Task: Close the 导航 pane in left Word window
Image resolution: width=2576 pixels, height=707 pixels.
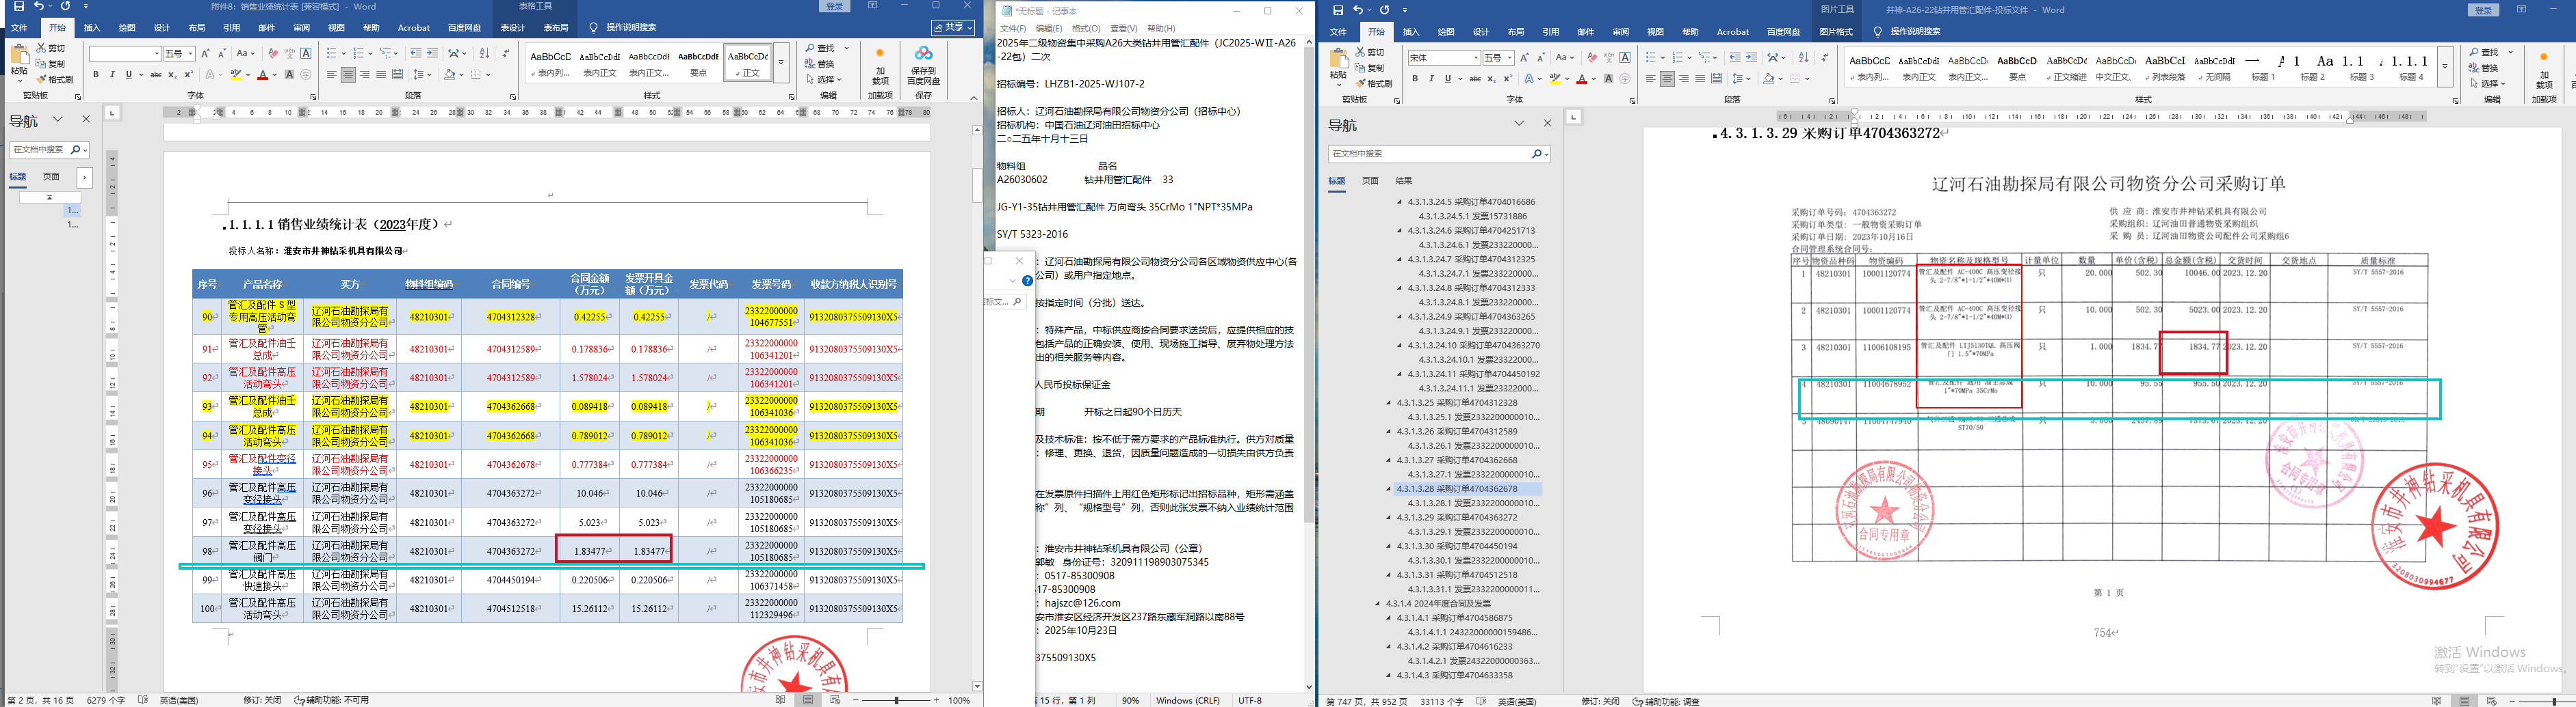Action: click(x=86, y=119)
